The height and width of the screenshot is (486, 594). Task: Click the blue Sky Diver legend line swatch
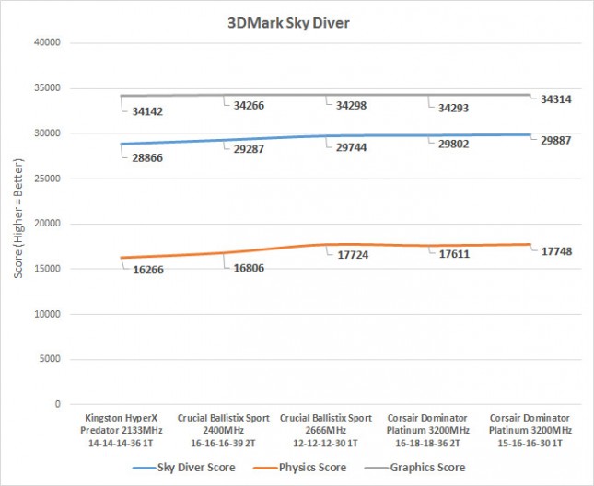click(x=144, y=469)
